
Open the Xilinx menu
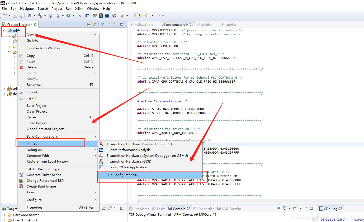click(79, 9)
